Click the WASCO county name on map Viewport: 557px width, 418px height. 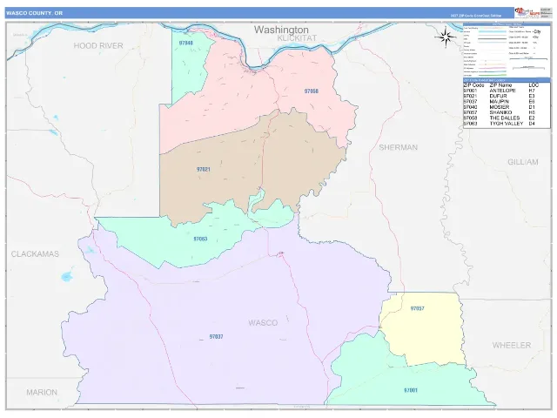(263, 323)
